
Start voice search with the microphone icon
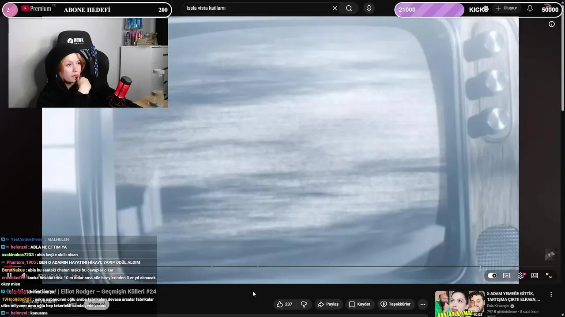pos(369,8)
